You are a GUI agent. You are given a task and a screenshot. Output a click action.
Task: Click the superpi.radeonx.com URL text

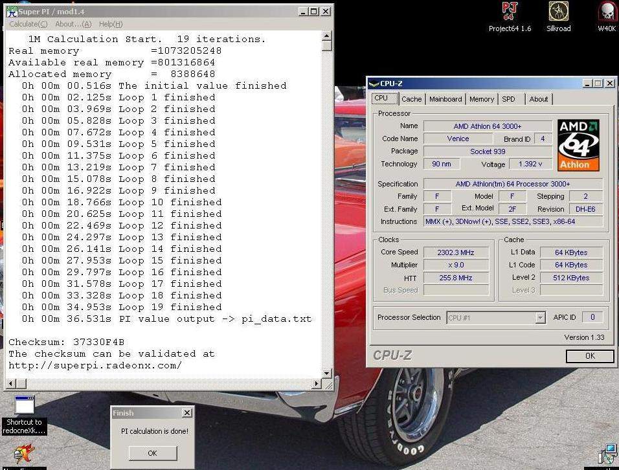pyautogui.click(x=95, y=365)
